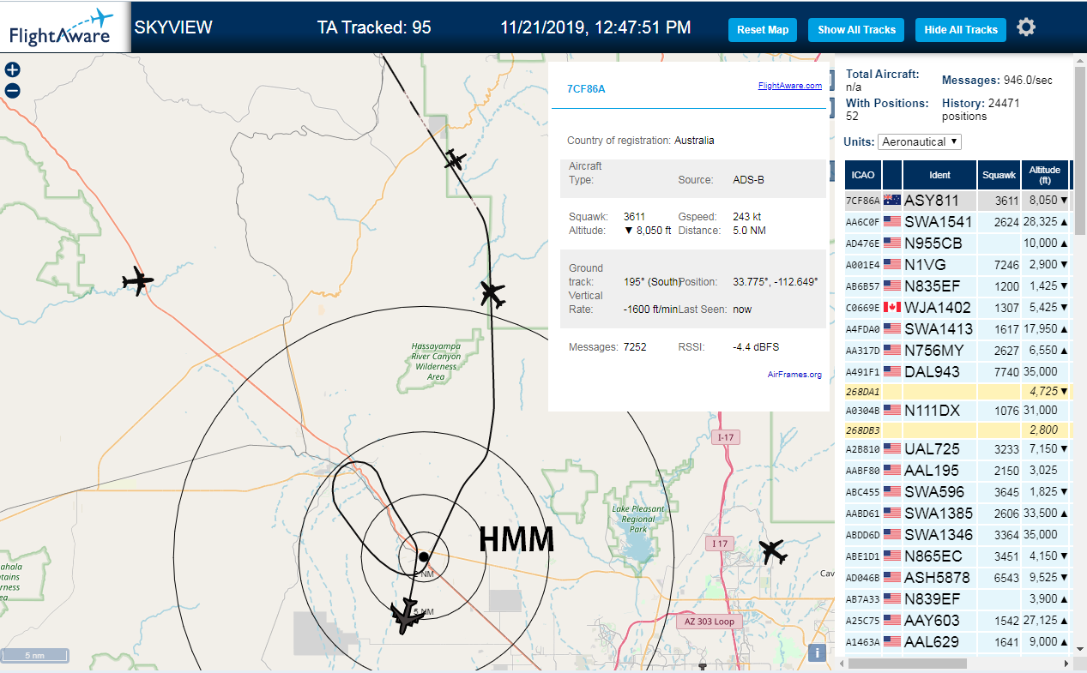Viewport: 1087px width, 673px height.
Task: Select the 268DB3 highlighted row
Action: (957, 430)
